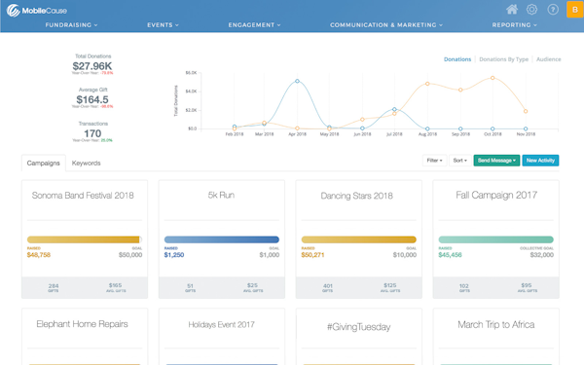Open the Communication & Marketing menu
Screen dimensions: 584x365
coord(386,25)
